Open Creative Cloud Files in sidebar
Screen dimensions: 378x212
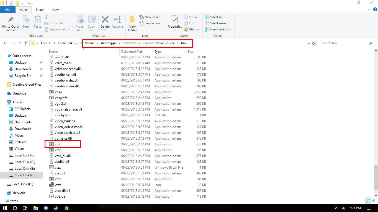point(27,85)
